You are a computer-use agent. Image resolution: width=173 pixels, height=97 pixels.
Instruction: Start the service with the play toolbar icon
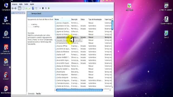pos(40,8)
